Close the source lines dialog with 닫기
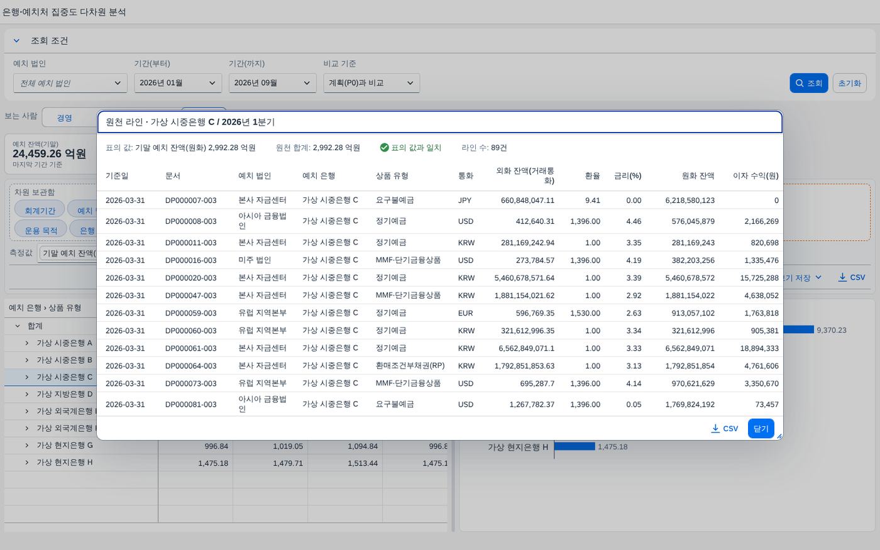This screenshot has height=550, width=880. click(761, 429)
